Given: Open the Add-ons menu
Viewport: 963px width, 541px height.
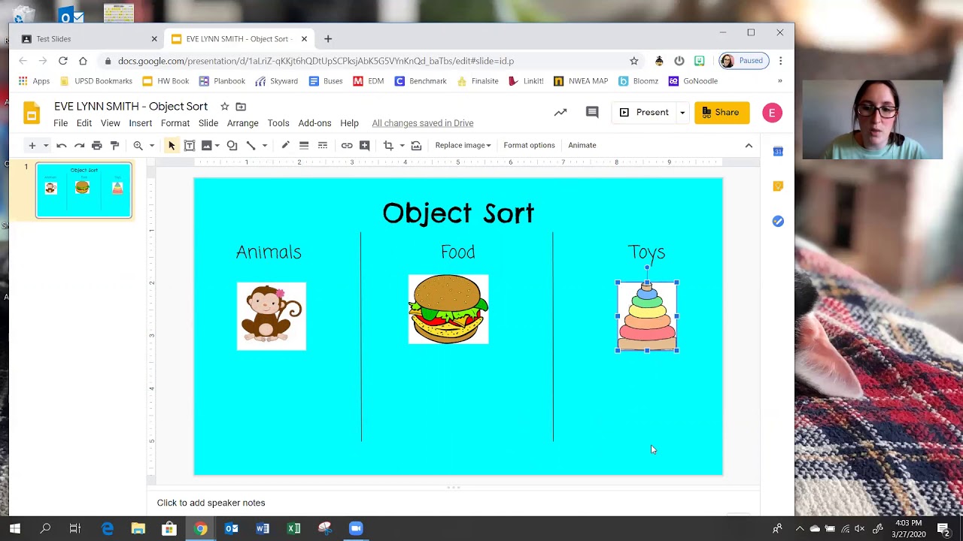Looking at the screenshot, I should click(x=314, y=123).
